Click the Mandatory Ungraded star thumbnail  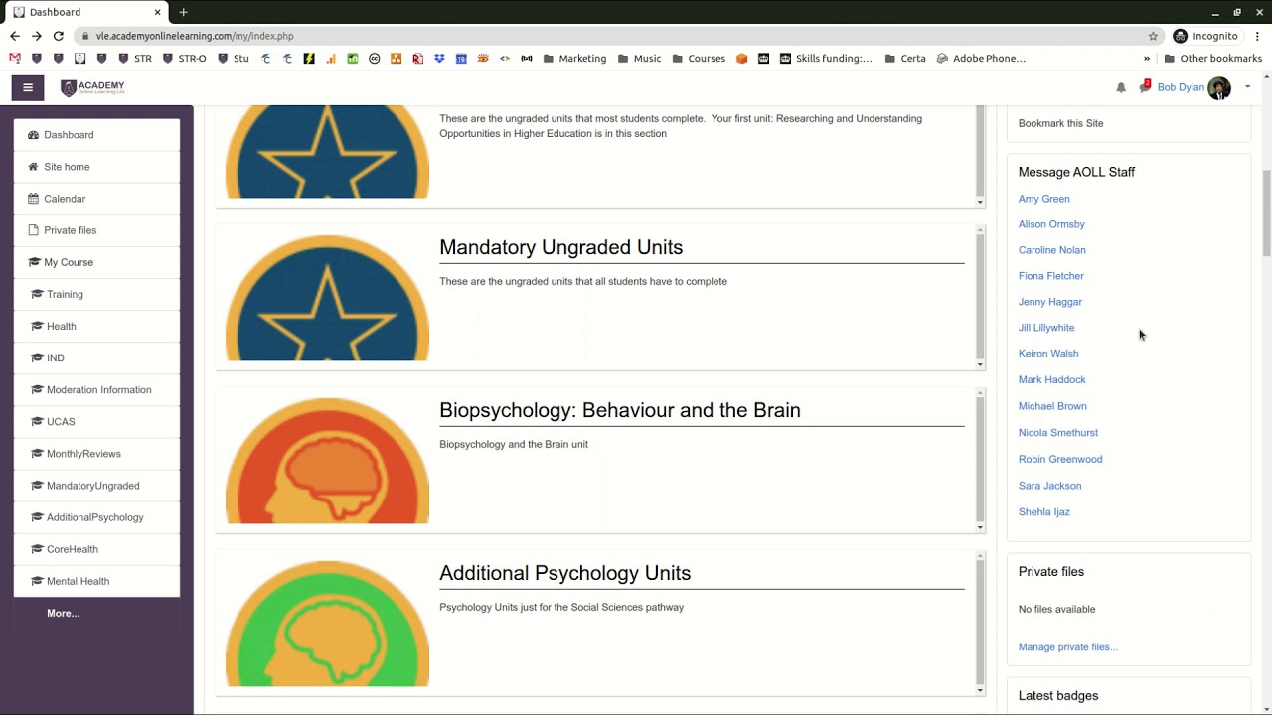(x=327, y=298)
